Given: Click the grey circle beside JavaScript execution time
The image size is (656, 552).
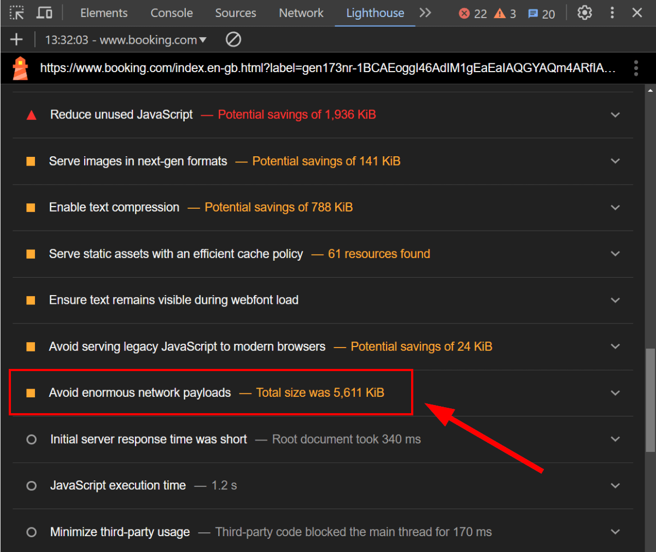Looking at the screenshot, I should 31,486.
